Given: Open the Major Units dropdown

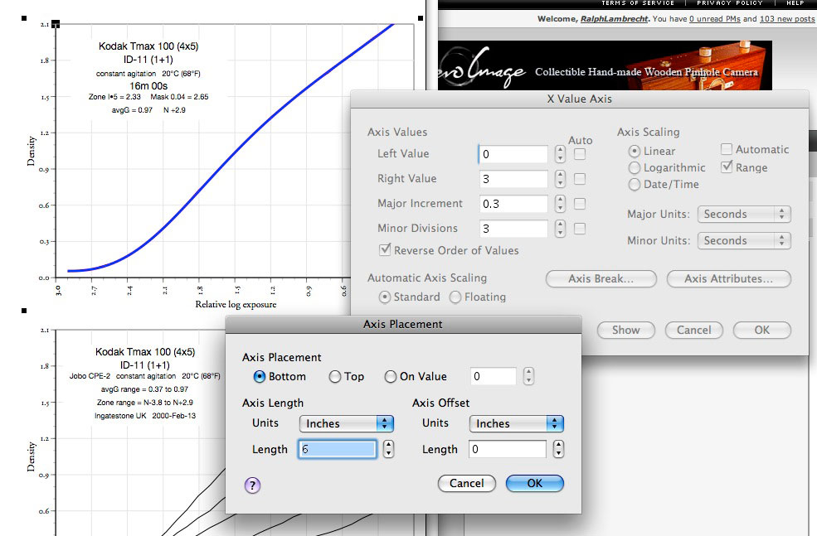Looking at the screenshot, I should tap(744, 214).
